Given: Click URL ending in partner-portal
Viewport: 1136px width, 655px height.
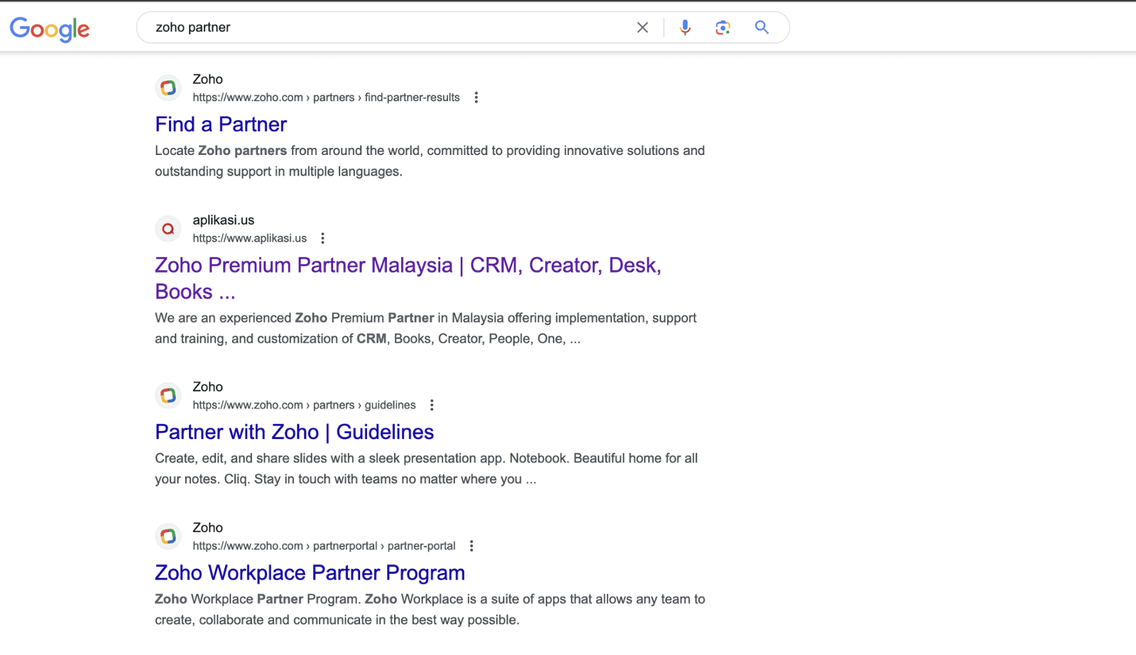Looking at the screenshot, I should pyautogui.click(x=324, y=546).
